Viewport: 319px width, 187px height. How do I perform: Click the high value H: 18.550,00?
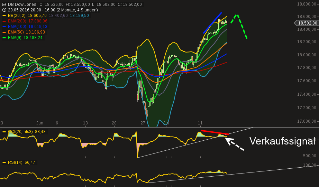coord(78,4)
